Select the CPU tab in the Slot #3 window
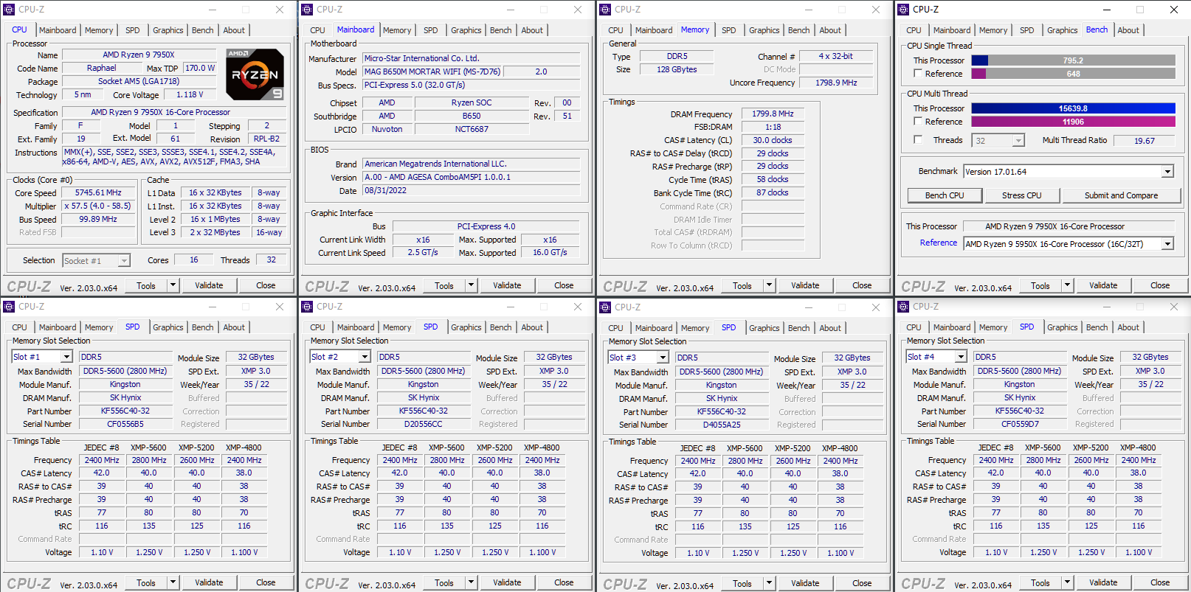 click(616, 328)
